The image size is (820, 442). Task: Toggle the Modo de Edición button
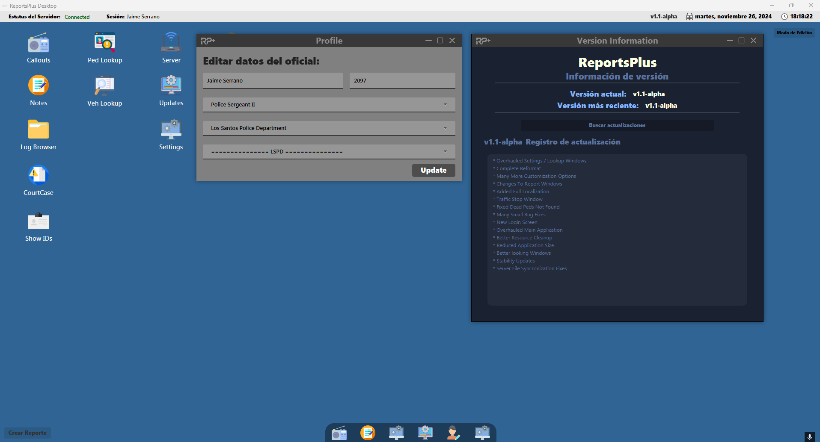point(794,33)
